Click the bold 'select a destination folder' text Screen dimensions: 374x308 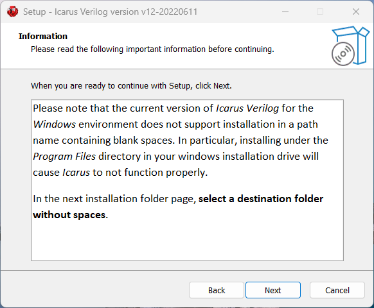tap(261, 199)
